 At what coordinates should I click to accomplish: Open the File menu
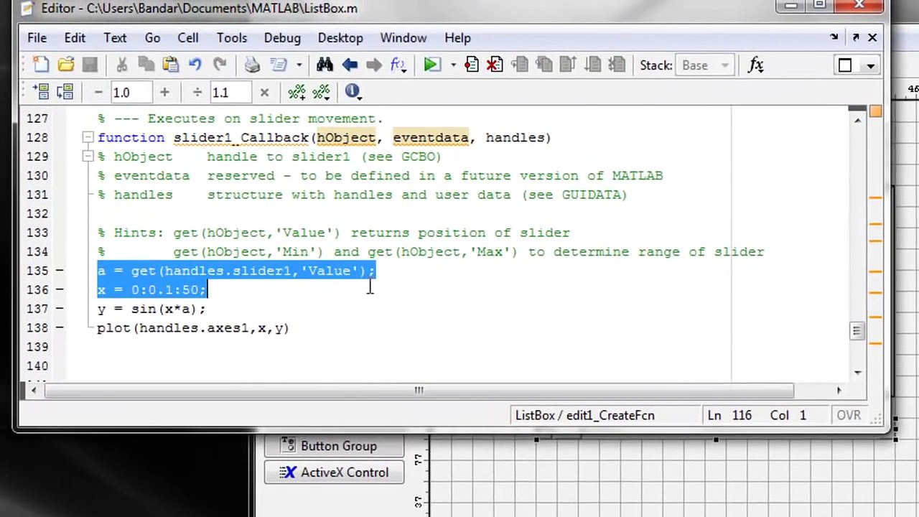pyautogui.click(x=37, y=38)
